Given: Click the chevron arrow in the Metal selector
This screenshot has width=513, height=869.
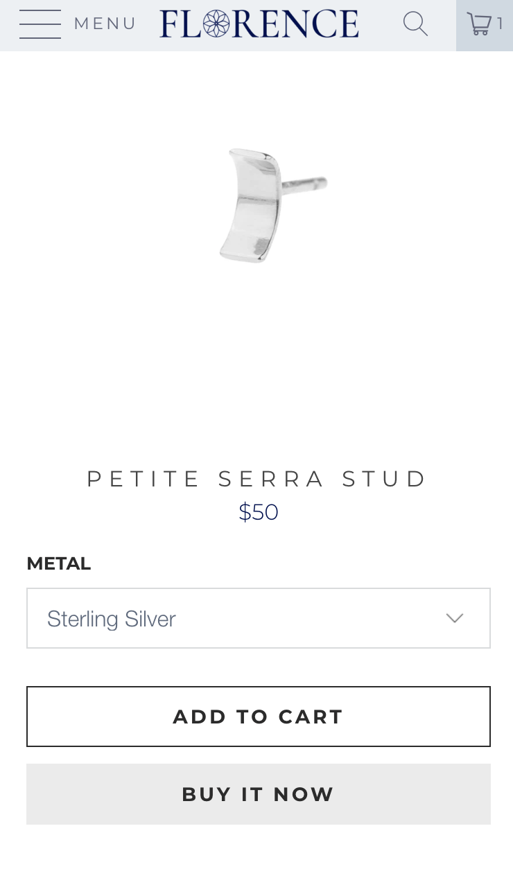Looking at the screenshot, I should pos(454,618).
